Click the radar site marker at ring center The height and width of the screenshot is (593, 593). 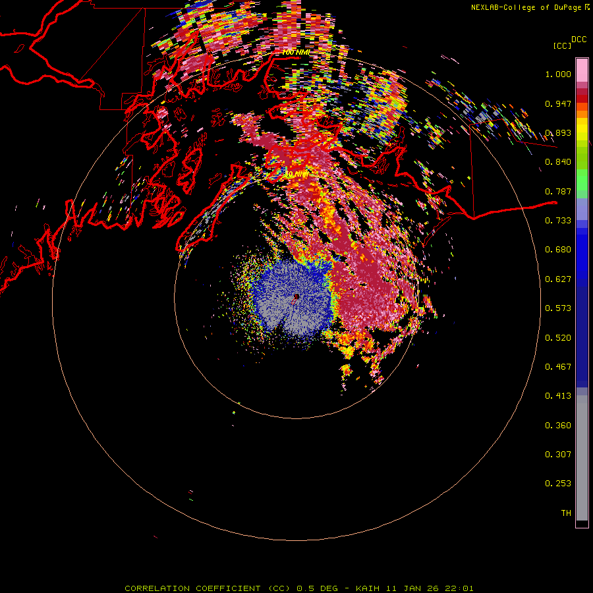point(296,297)
